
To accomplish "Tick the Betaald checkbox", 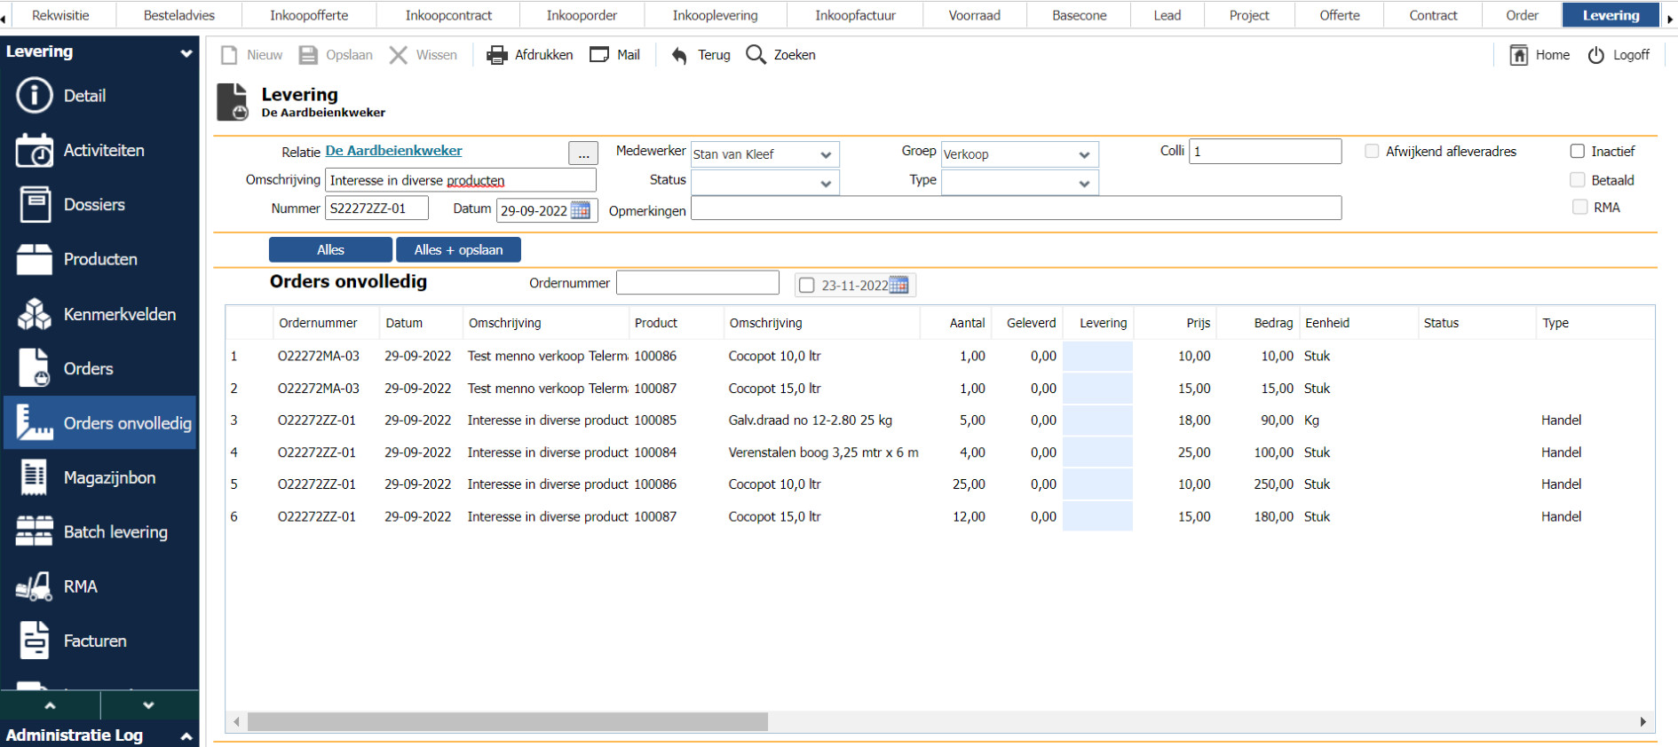I will pyautogui.click(x=1578, y=180).
